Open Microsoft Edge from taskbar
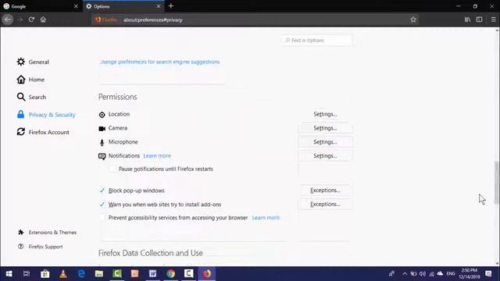Image resolution: width=500 pixels, height=281 pixels. pos(81,274)
